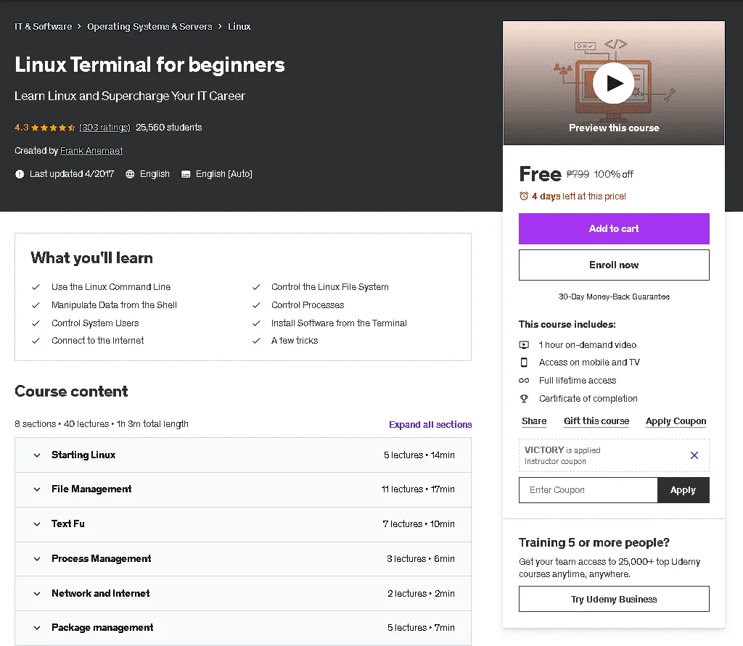Click the Starting Linux section title

coord(83,455)
